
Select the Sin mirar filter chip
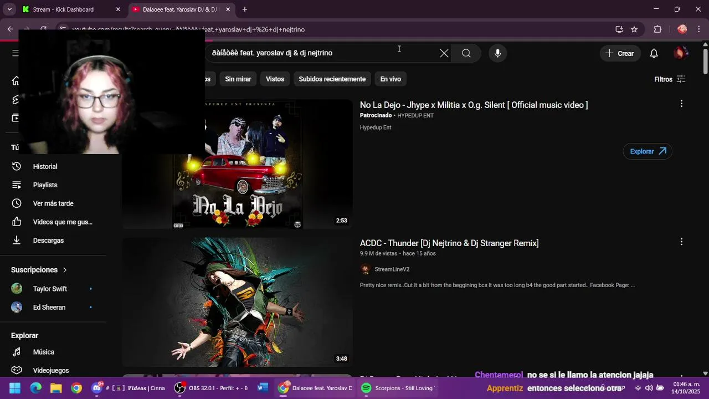pyautogui.click(x=238, y=79)
